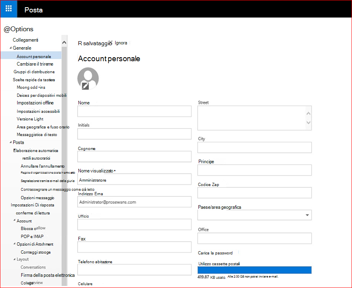Open Impostazioni offline settings
The height and width of the screenshot is (288, 352).
[35, 103]
